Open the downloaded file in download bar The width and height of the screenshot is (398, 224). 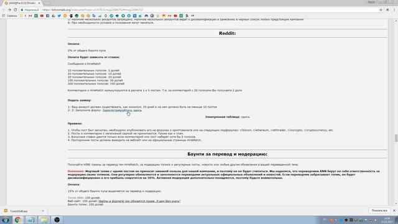point(19,211)
